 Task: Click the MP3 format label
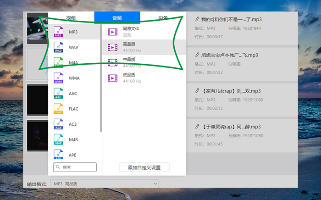coord(73,32)
